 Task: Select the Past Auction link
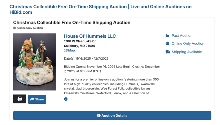click(182, 35)
